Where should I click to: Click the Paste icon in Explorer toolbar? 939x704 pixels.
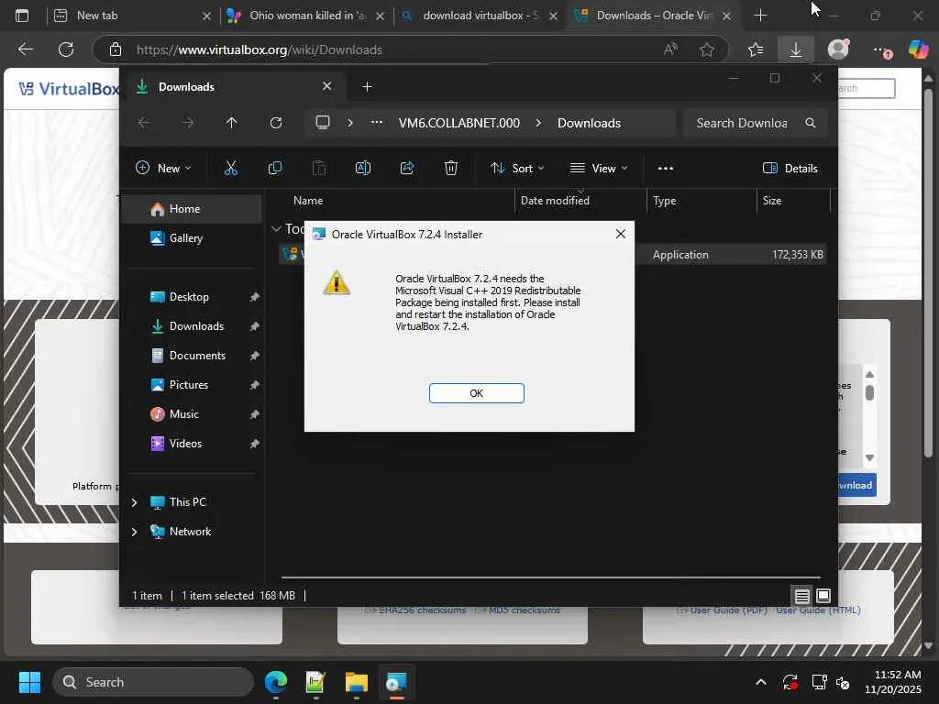[x=319, y=169]
